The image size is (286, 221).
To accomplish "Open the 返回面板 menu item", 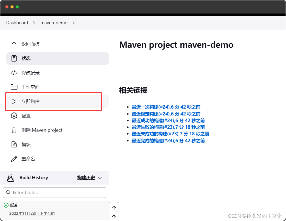I will [x=58, y=44].
